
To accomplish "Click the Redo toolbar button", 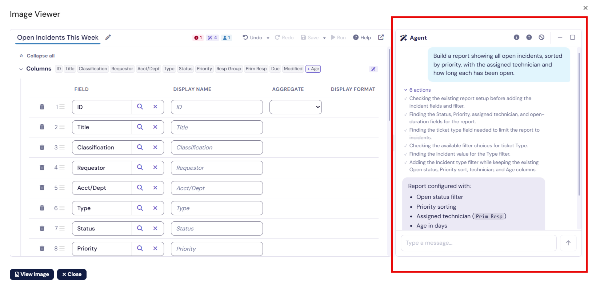I will (284, 37).
